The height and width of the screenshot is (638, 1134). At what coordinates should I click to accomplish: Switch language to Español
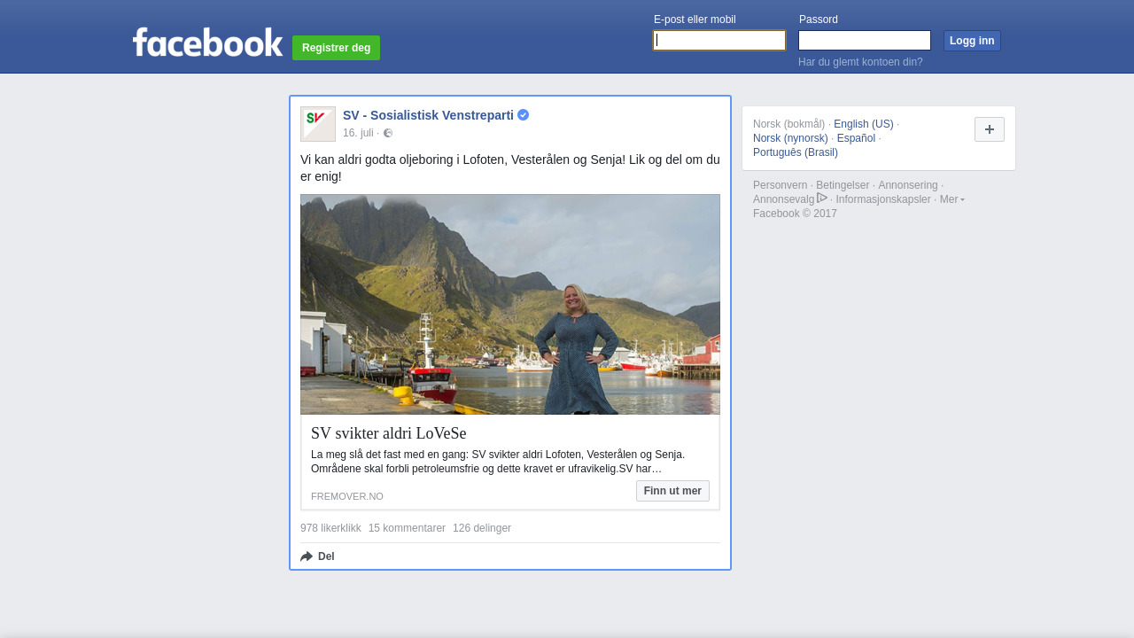tap(856, 138)
